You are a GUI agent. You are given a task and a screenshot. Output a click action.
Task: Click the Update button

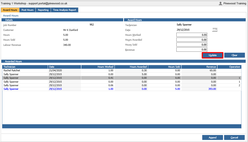click(x=213, y=55)
